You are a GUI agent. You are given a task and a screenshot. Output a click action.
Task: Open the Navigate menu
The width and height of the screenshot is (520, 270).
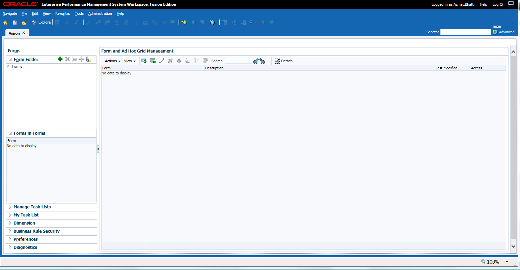(10, 13)
